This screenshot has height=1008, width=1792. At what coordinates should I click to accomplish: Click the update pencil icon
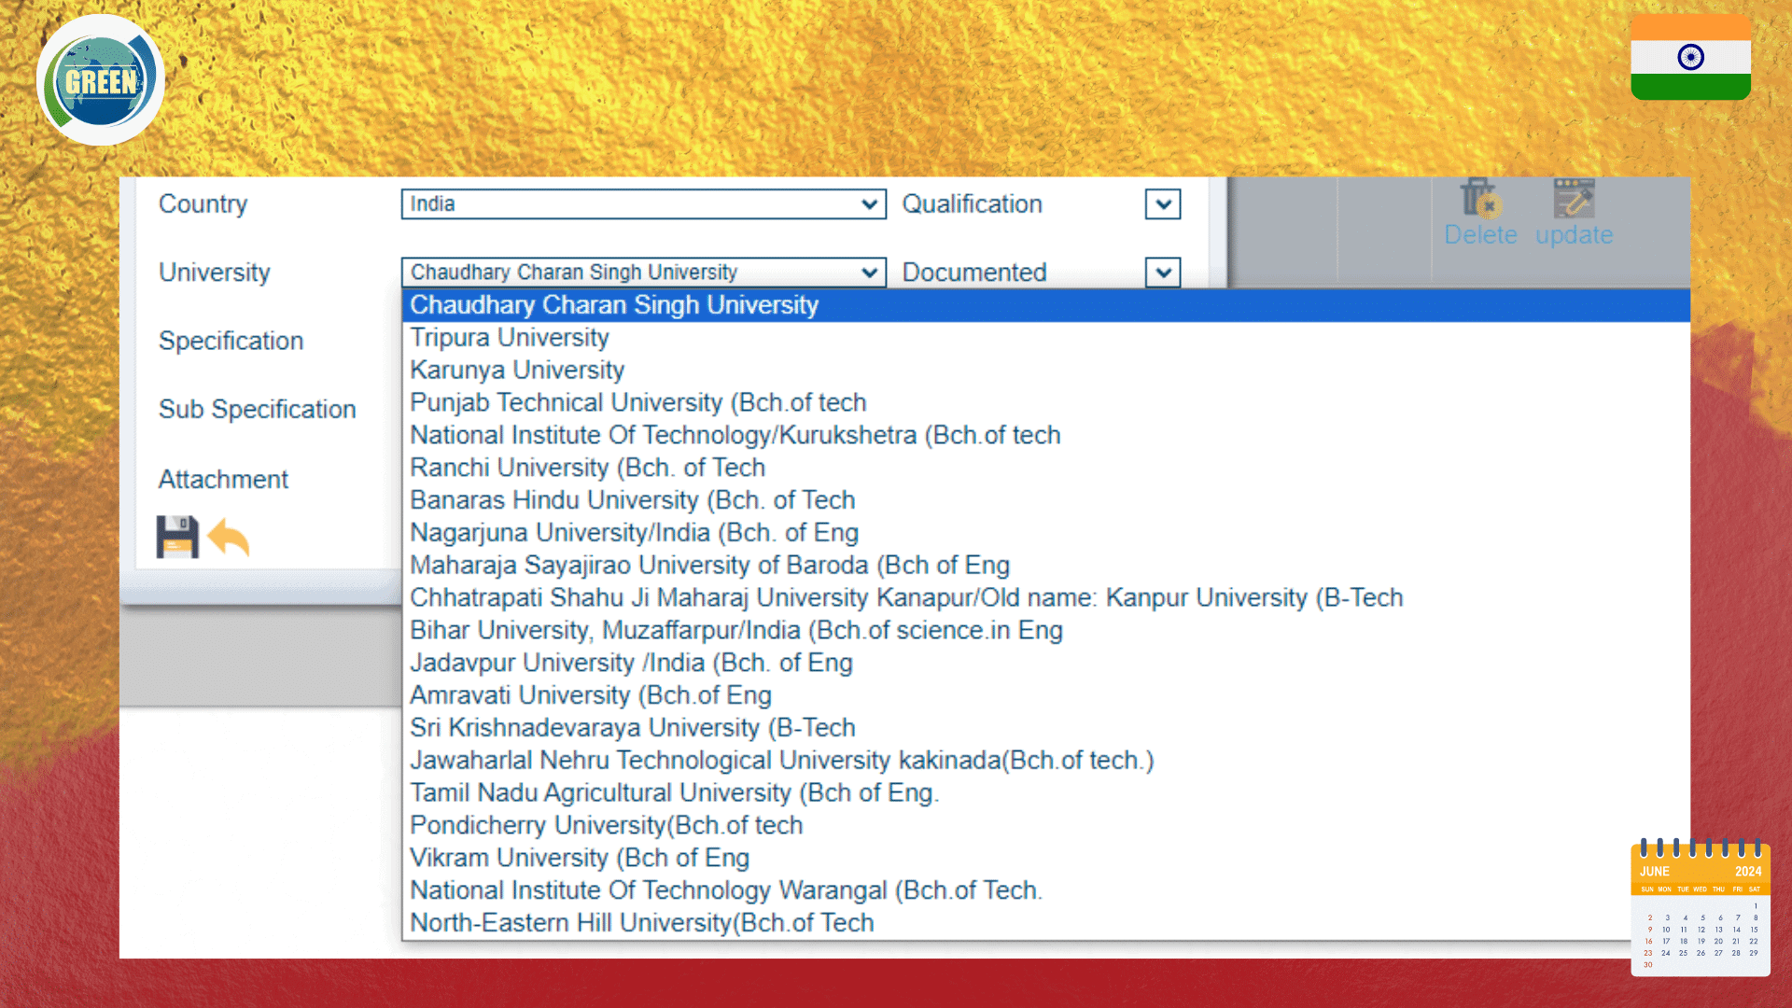[x=1574, y=199]
